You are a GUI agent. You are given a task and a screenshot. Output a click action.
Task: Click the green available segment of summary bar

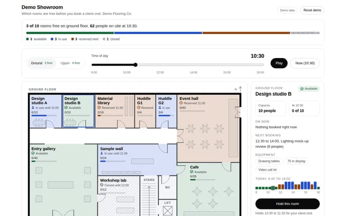(70, 33)
